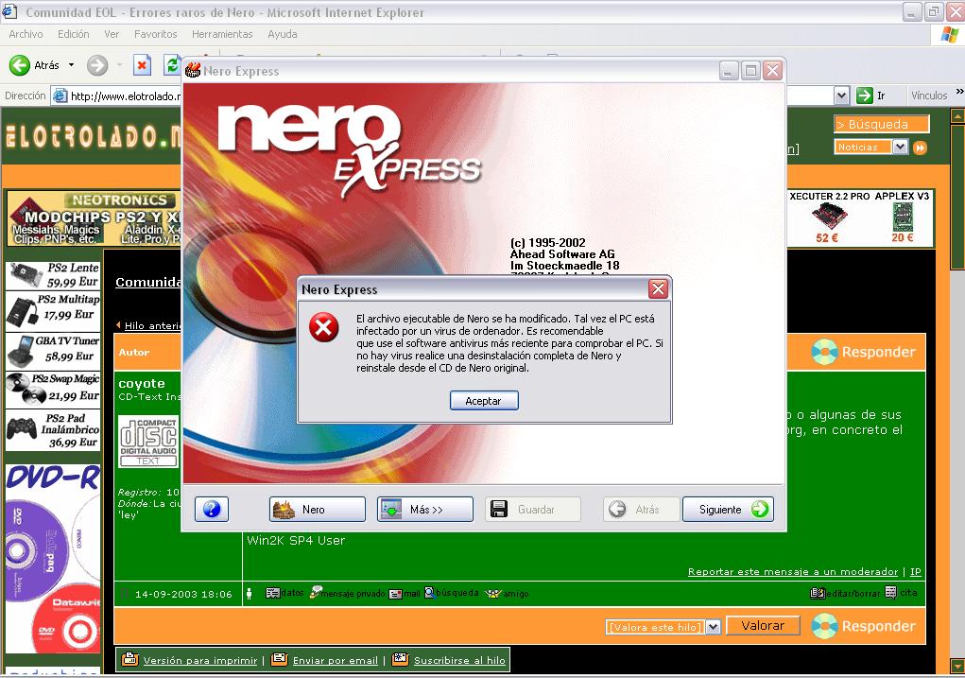Click the Búsqueda search box on the page
This screenshot has height=678, width=965.
[x=881, y=125]
